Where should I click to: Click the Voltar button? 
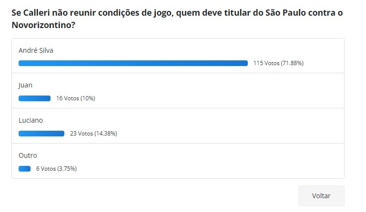tap(321, 196)
